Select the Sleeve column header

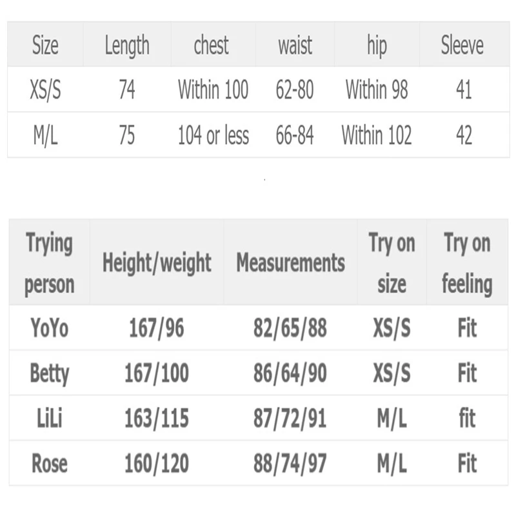coord(462,45)
